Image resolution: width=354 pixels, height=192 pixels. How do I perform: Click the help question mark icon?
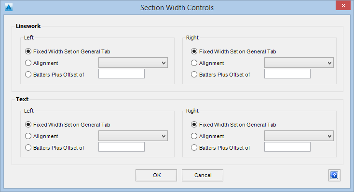pos(334,175)
